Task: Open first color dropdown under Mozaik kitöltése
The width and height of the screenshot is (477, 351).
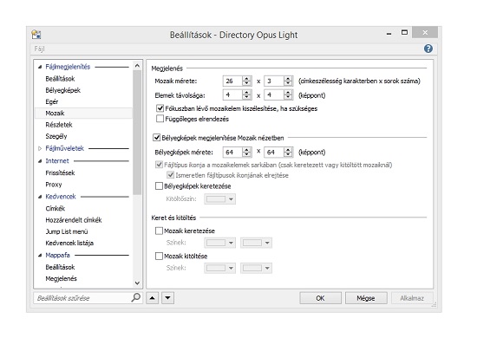Action: [220, 268]
